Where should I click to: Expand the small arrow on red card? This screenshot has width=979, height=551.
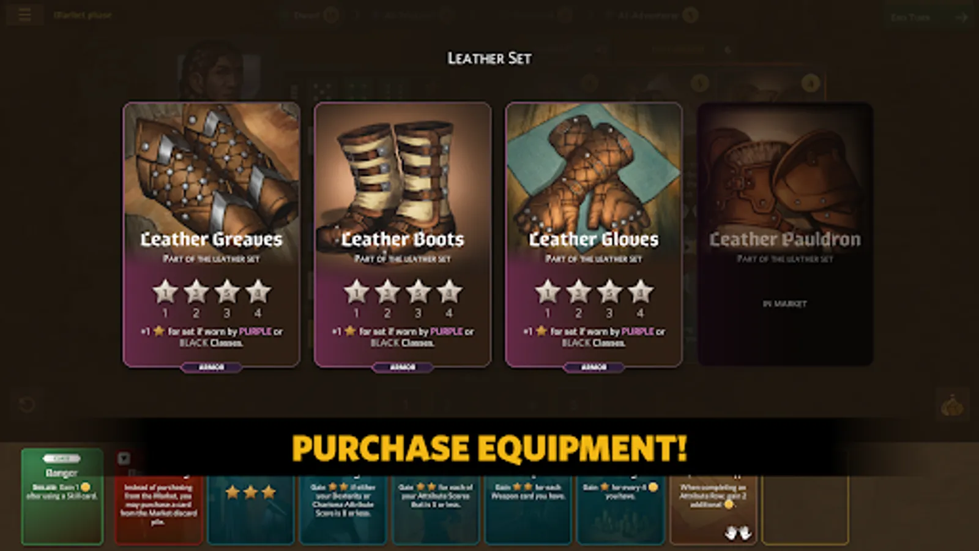click(x=124, y=458)
